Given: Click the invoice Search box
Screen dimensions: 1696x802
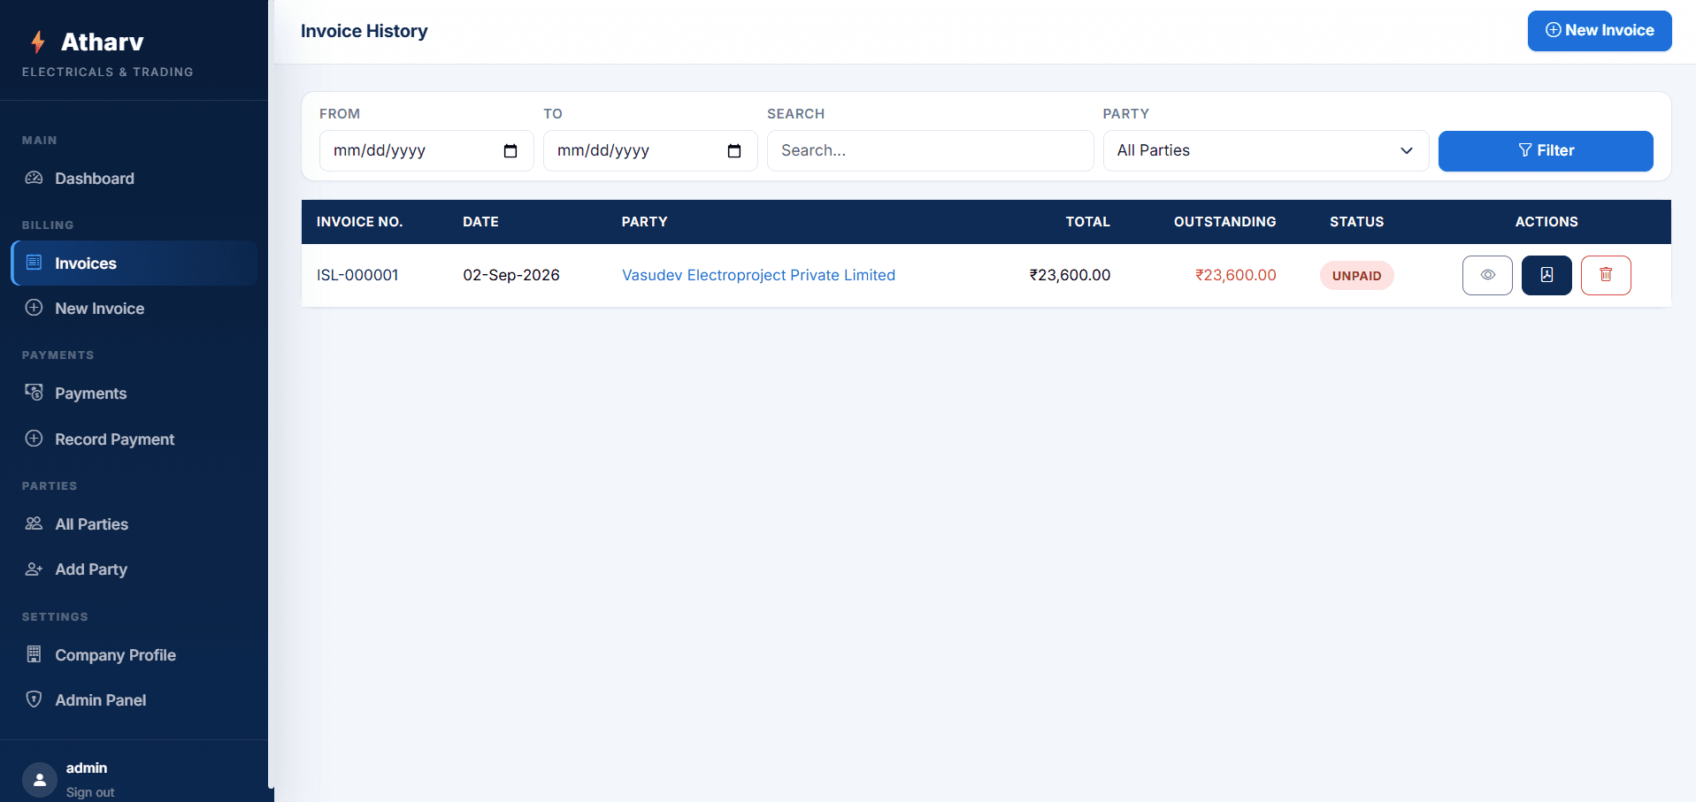Looking at the screenshot, I should point(930,151).
